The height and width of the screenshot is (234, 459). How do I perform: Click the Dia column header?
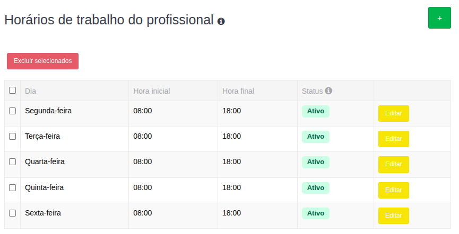31,91
